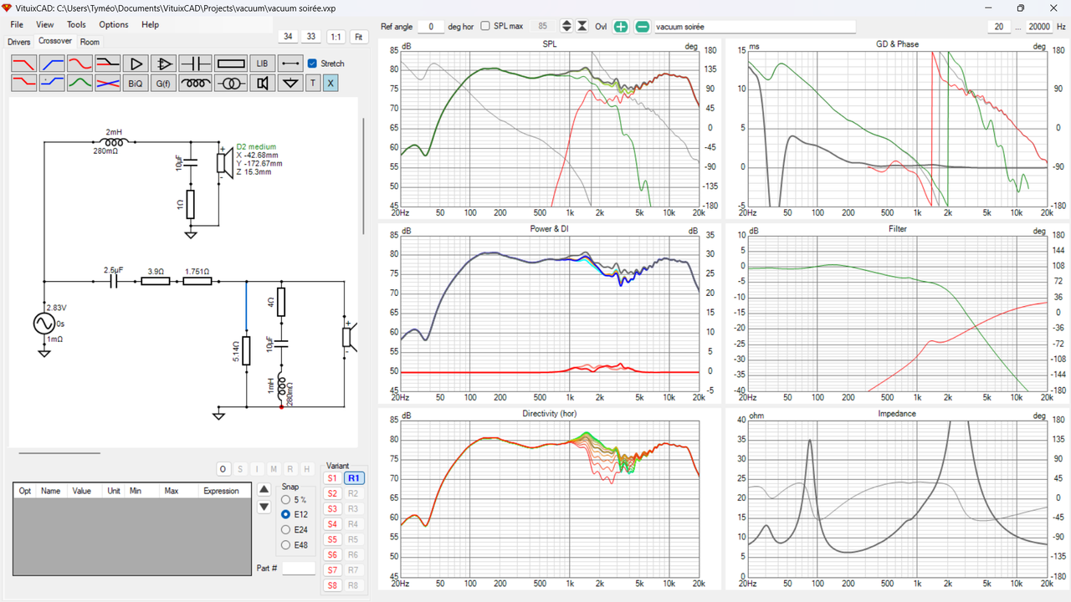The image size is (1071, 602).
Task: Select the E12 snap option
Action: pyautogui.click(x=286, y=514)
